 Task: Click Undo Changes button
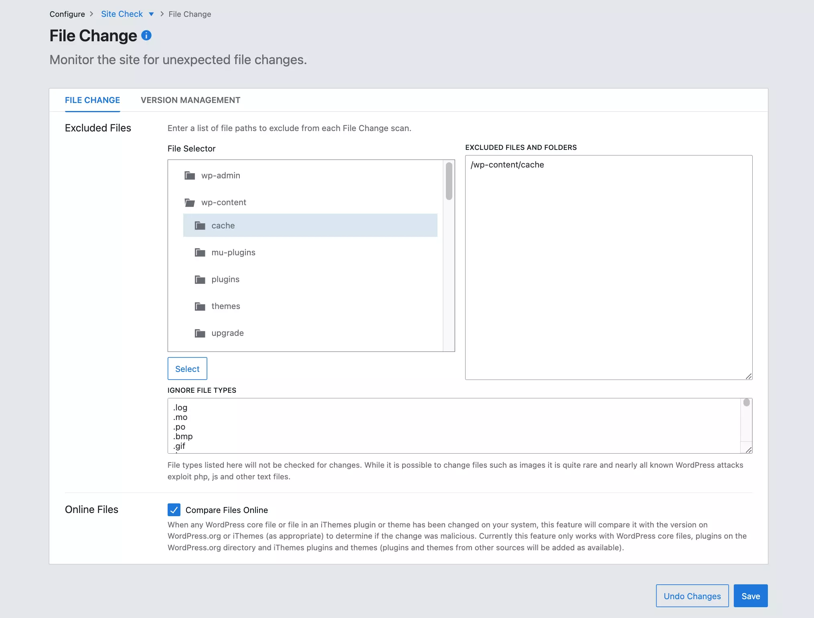coord(692,596)
